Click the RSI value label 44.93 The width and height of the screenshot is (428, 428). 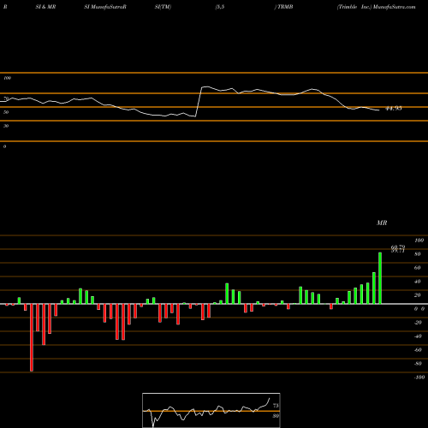click(394, 109)
